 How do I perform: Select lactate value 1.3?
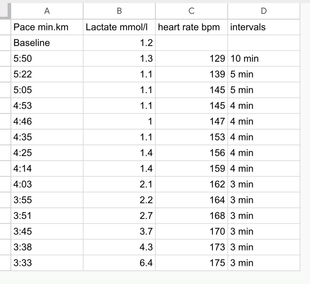119,59
